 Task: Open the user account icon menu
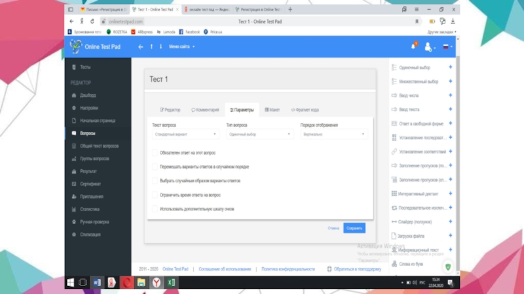[428, 47]
